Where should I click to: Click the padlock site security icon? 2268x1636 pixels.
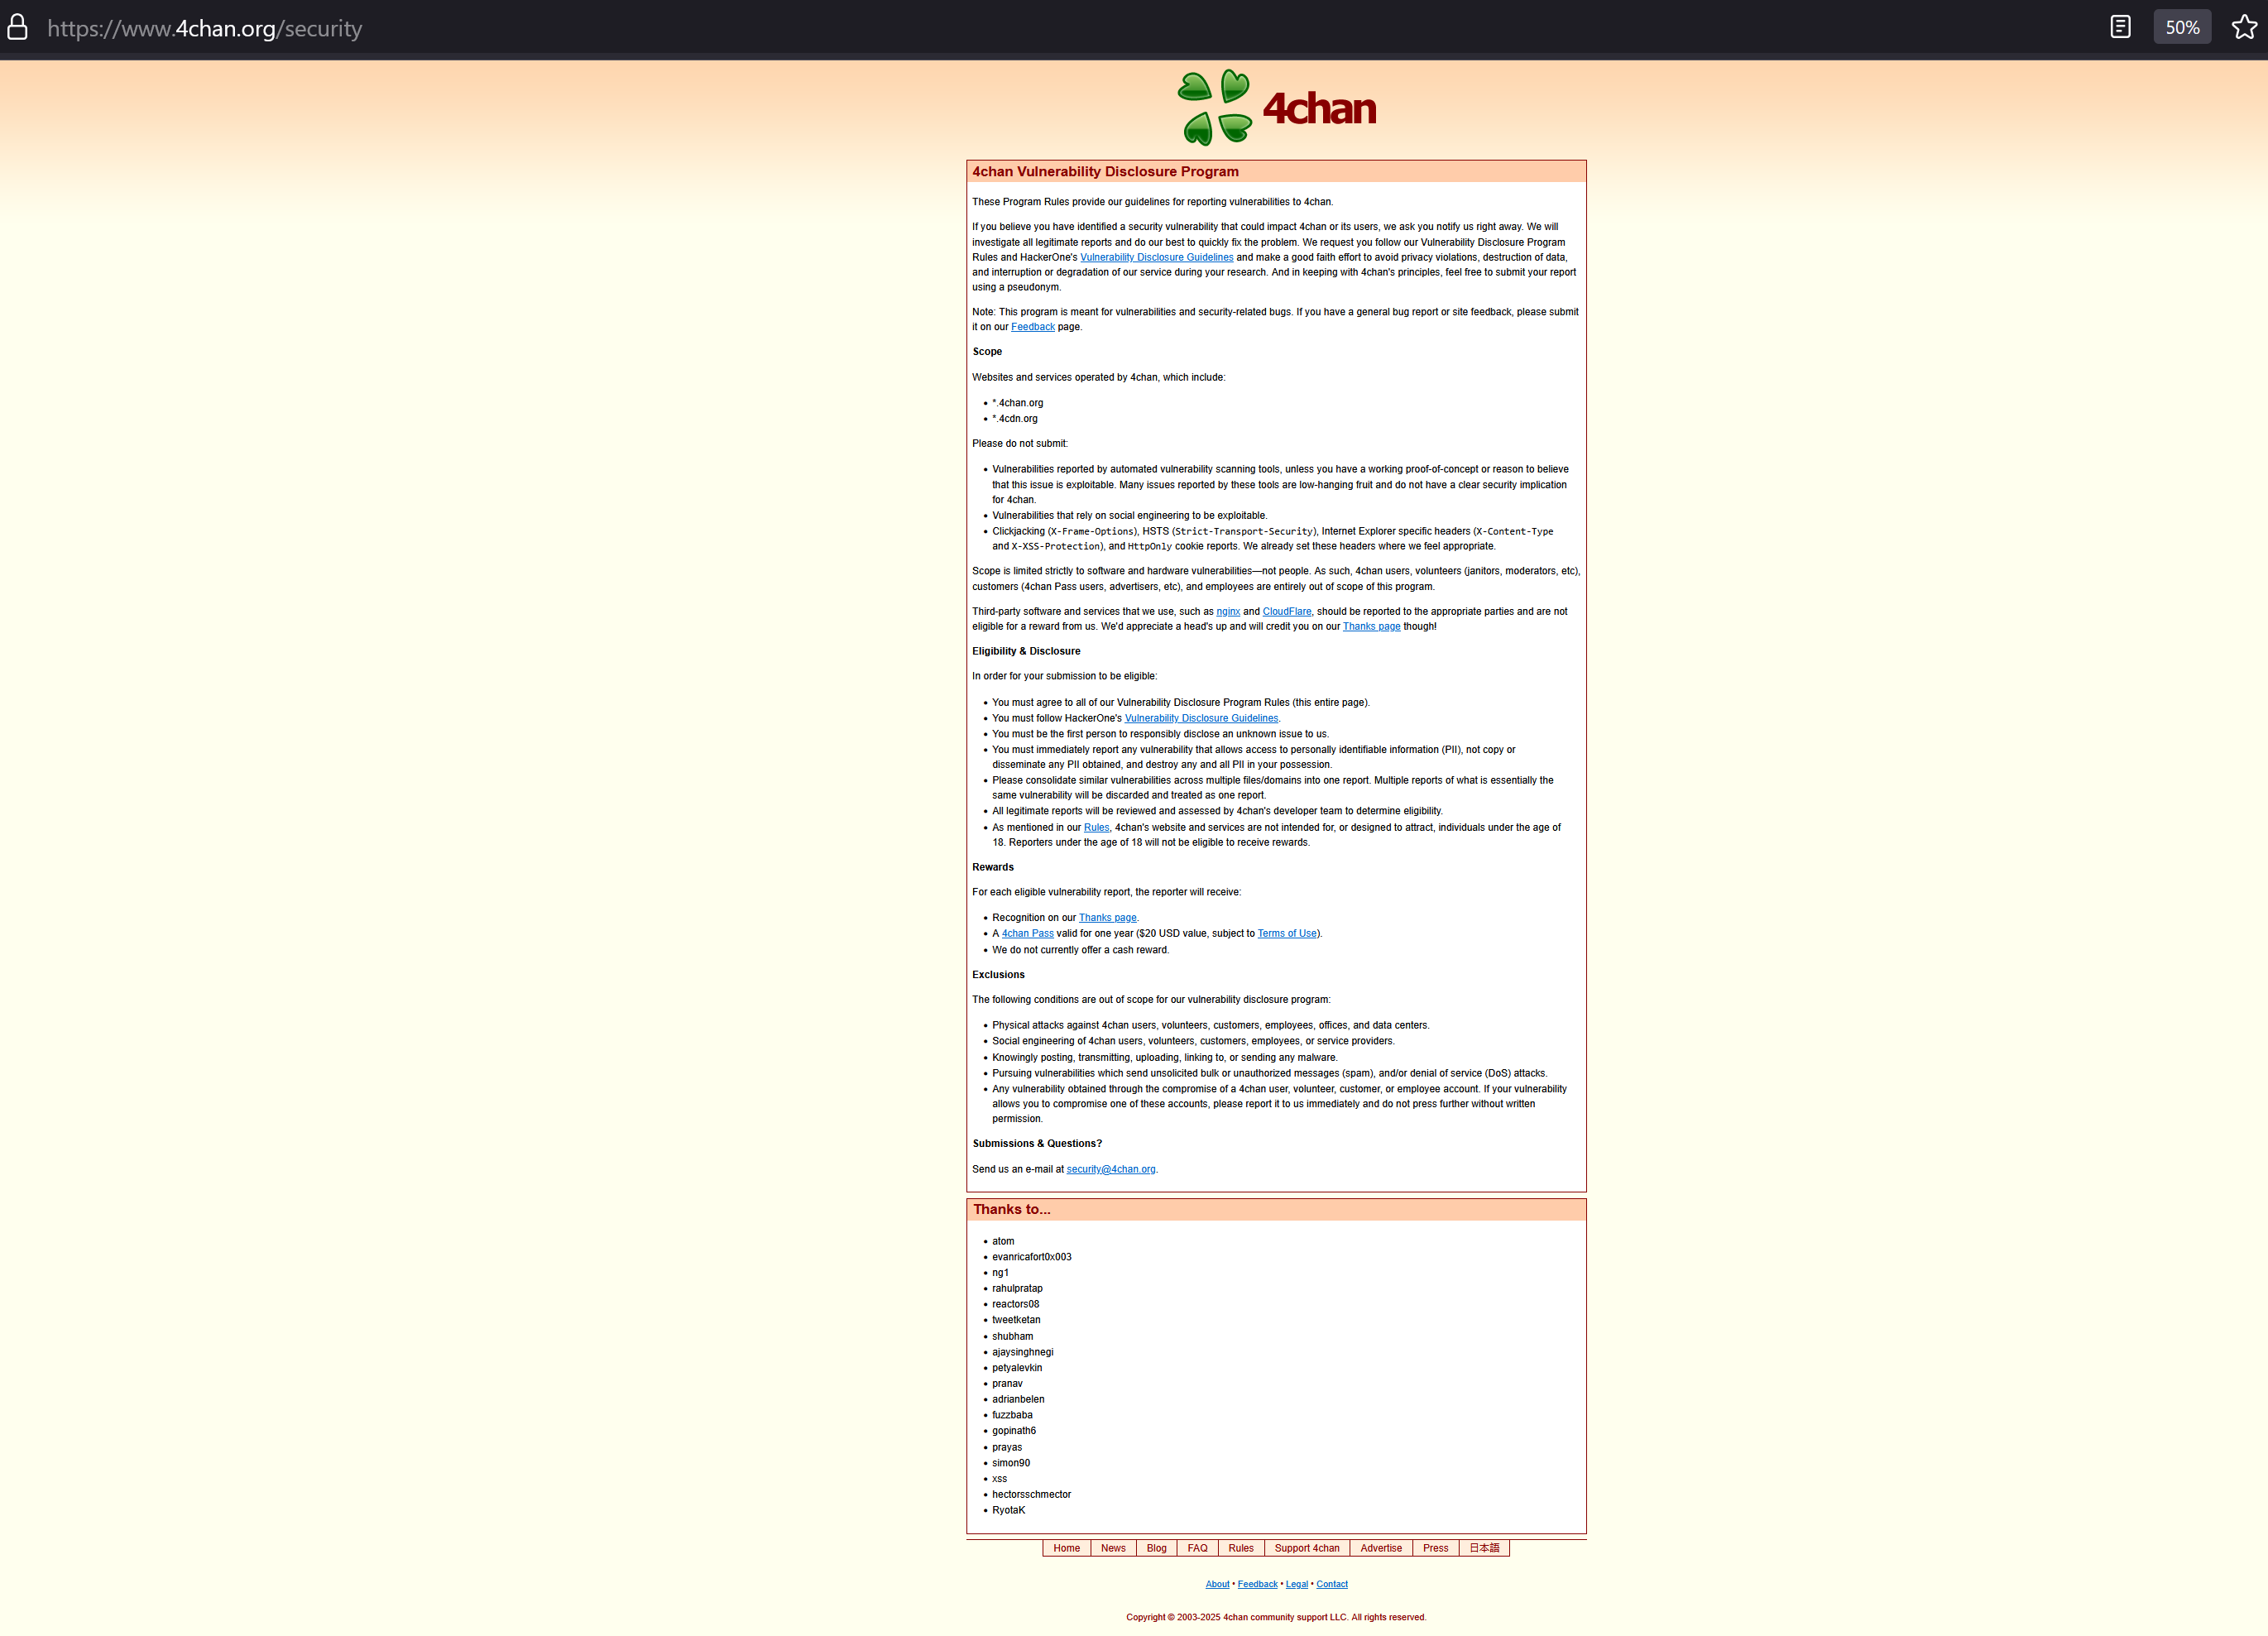pyautogui.click(x=17, y=27)
